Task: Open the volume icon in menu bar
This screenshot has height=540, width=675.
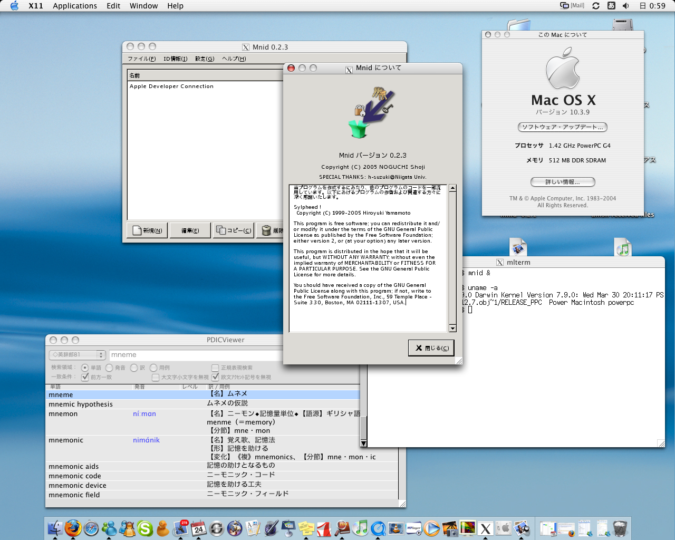Action: click(x=625, y=6)
